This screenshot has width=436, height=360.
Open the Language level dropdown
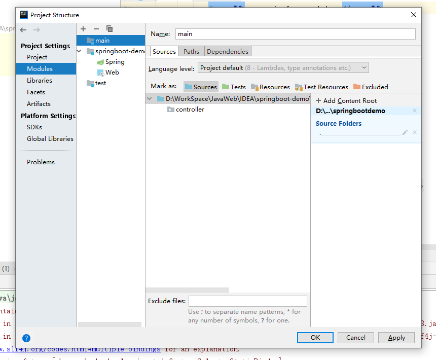[283, 68]
